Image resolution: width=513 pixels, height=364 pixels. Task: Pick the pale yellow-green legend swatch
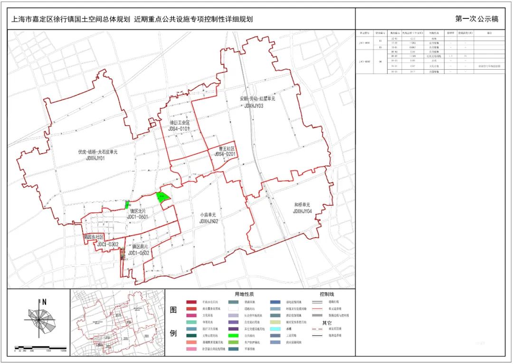[275, 322]
